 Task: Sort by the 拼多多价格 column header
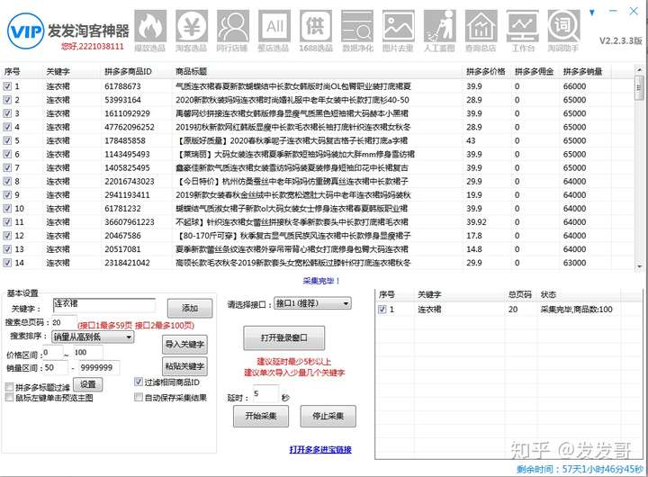point(486,71)
